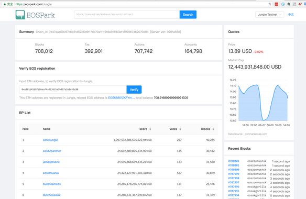The image size is (306, 199).
Task: Open recent block #707994
Action: coord(234,195)
